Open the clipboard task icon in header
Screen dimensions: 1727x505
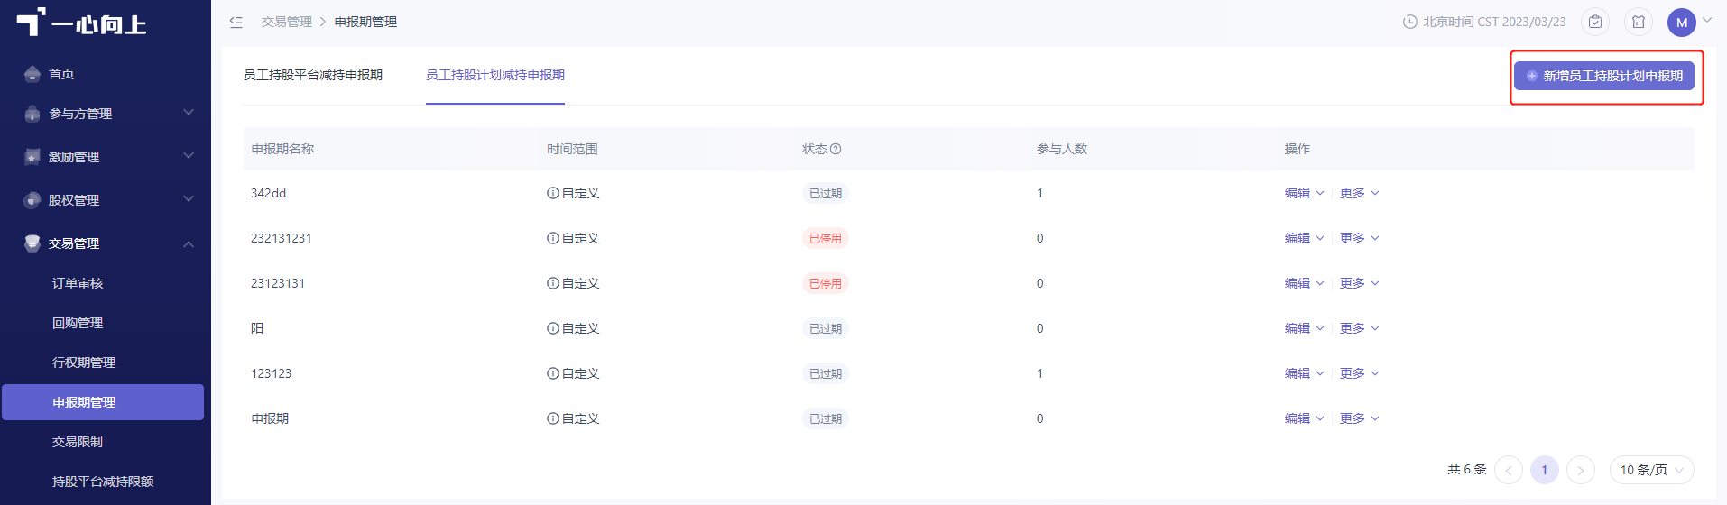1595,22
